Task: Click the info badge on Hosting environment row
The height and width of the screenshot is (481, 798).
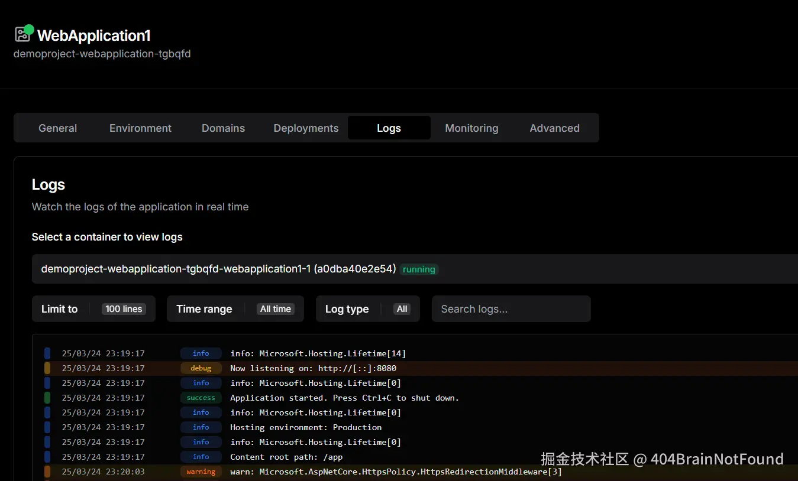Action: pyautogui.click(x=201, y=427)
